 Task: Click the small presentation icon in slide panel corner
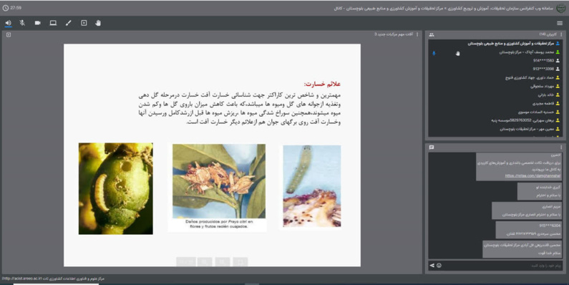(9, 35)
